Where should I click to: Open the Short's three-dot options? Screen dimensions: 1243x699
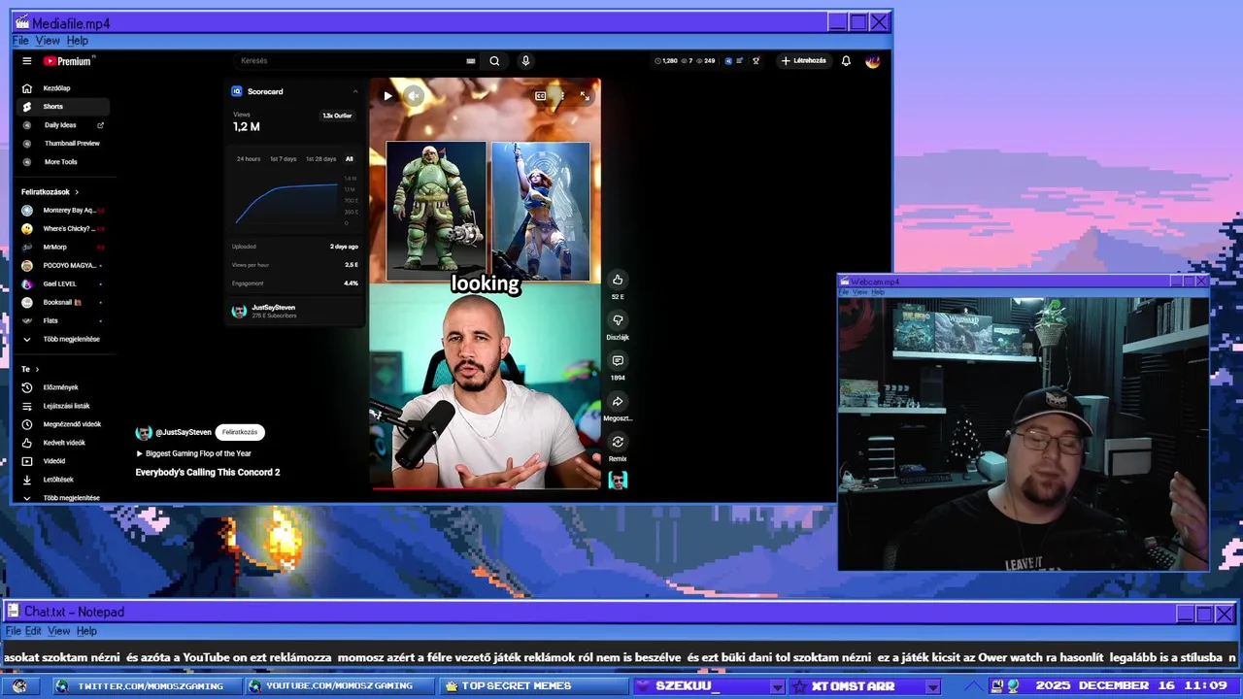click(x=562, y=96)
